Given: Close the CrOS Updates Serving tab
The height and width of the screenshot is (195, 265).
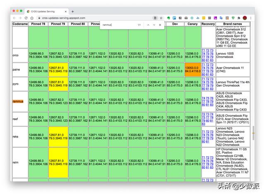Looking at the screenshot, I should (x=66, y=12).
